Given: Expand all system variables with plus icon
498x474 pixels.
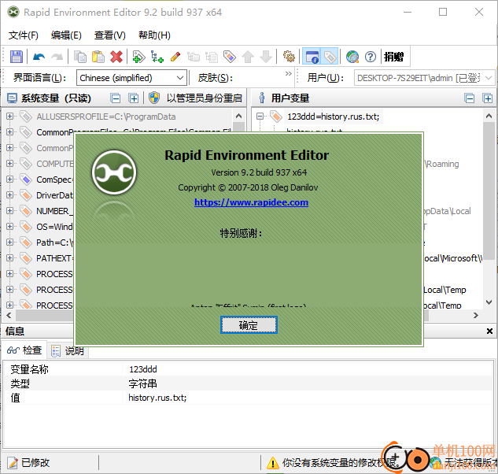Looking at the screenshot, I should pyautogui.click(x=134, y=98).
